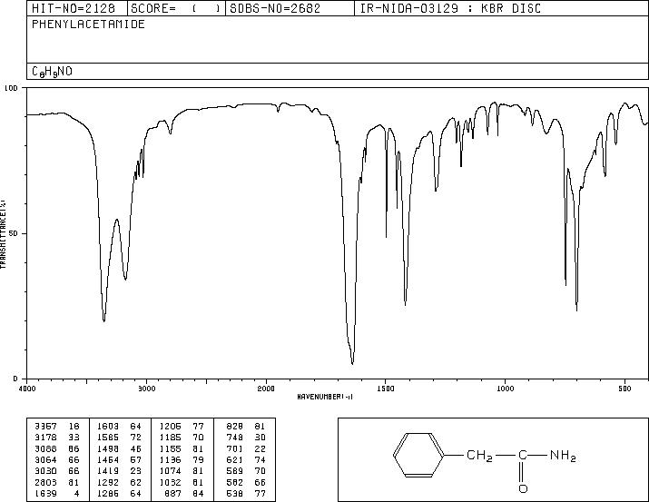Screen dimensions: 649x502
Task: Click the 1136 wavenumber cell
Action: click(170, 459)
